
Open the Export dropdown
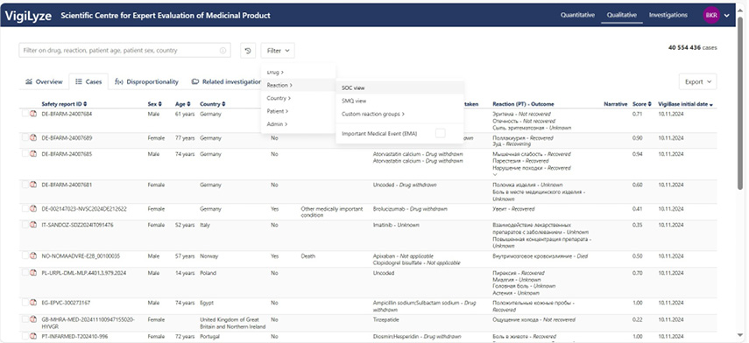click(698, 82)
